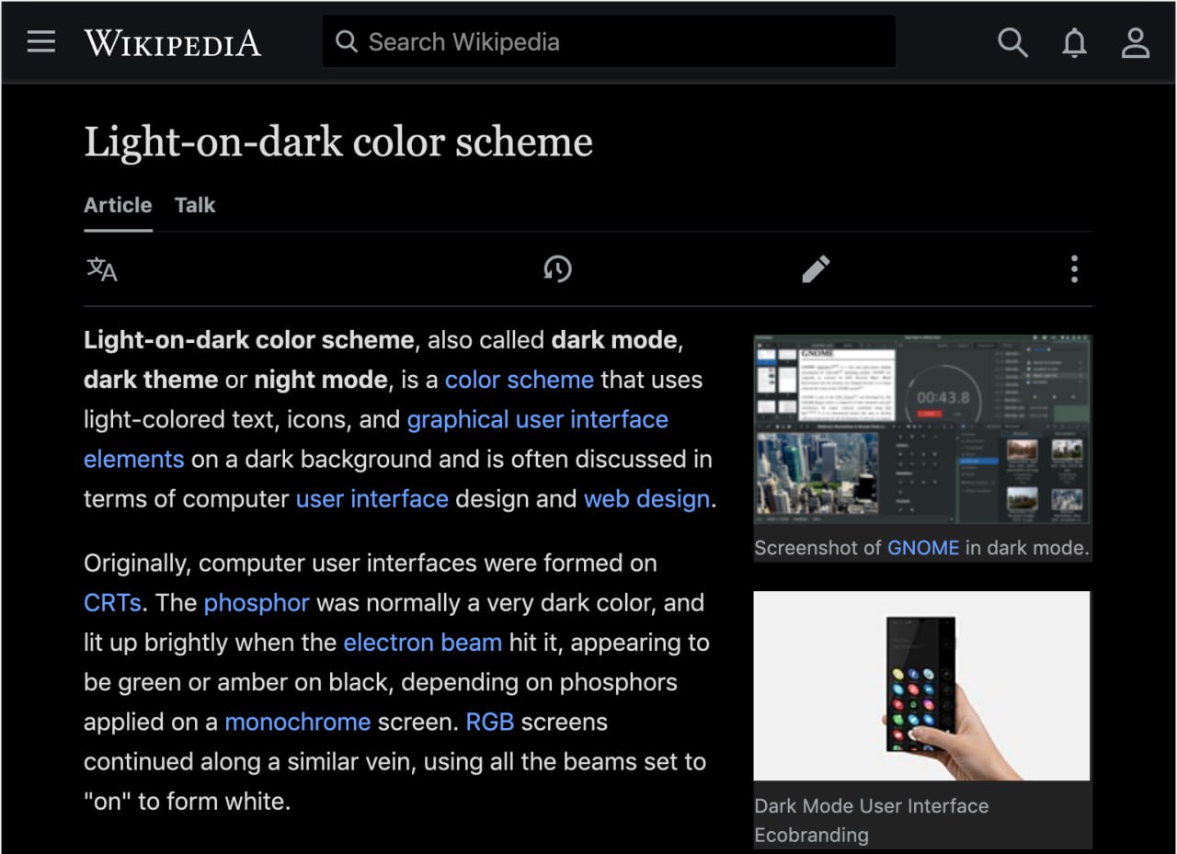
Task: Open the three-dot more options menu
Action: (1073, 269)
